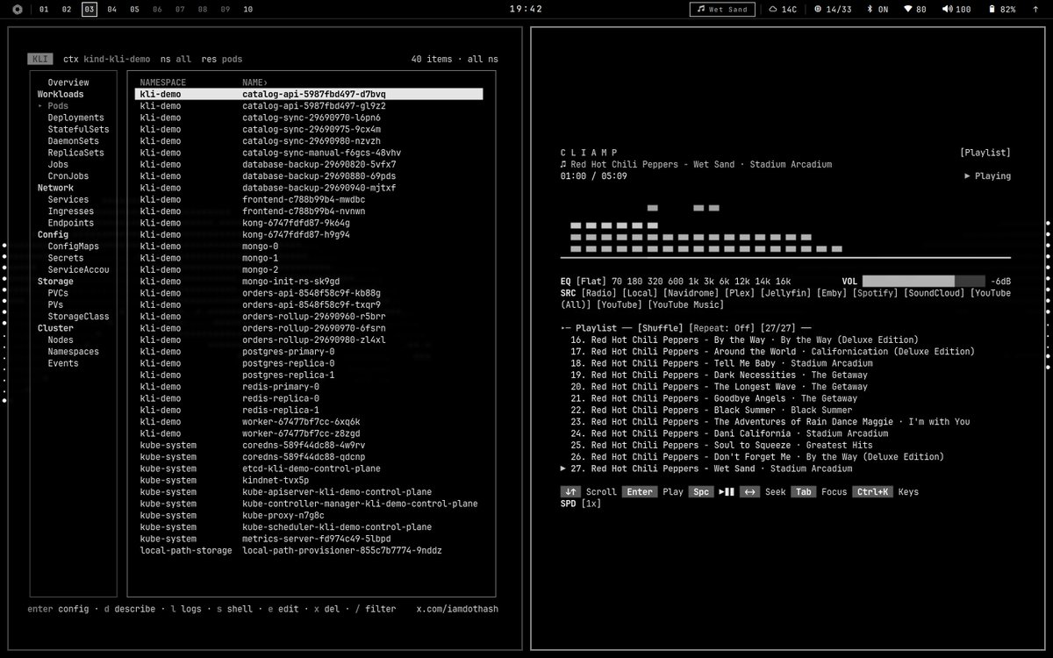This screenshot has height=658, width=1053.
Task: Click the battery icon showing 82%
Action: click(992, 9)
